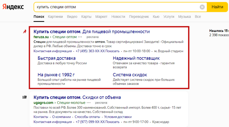Open the Надежный поставщик sitelink
The width and height of the screenshot is (229, 127).
point(136,58)
